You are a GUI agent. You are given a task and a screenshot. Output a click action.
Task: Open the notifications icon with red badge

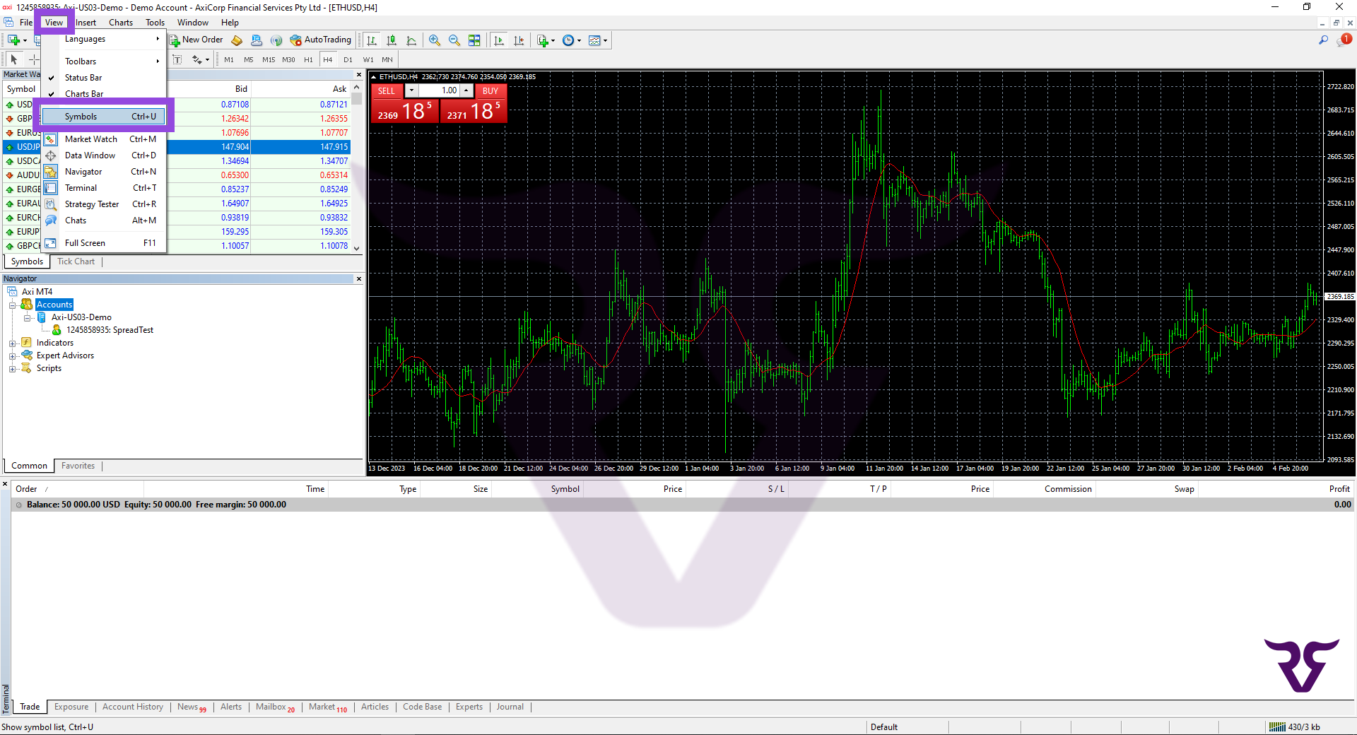[x=1344, y=40]
